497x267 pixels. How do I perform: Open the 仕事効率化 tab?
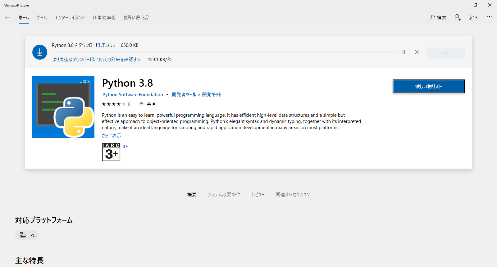coord(104,18)
